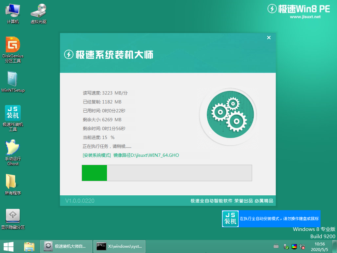Click the safely remove hardware tray icon
Screen dimensions: 337x253
click(286, 246)
